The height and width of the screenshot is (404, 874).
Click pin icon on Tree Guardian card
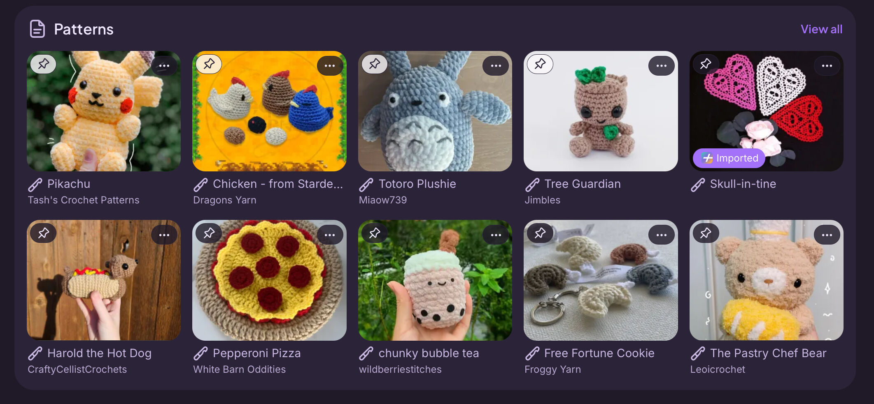(x=540, y=64)
